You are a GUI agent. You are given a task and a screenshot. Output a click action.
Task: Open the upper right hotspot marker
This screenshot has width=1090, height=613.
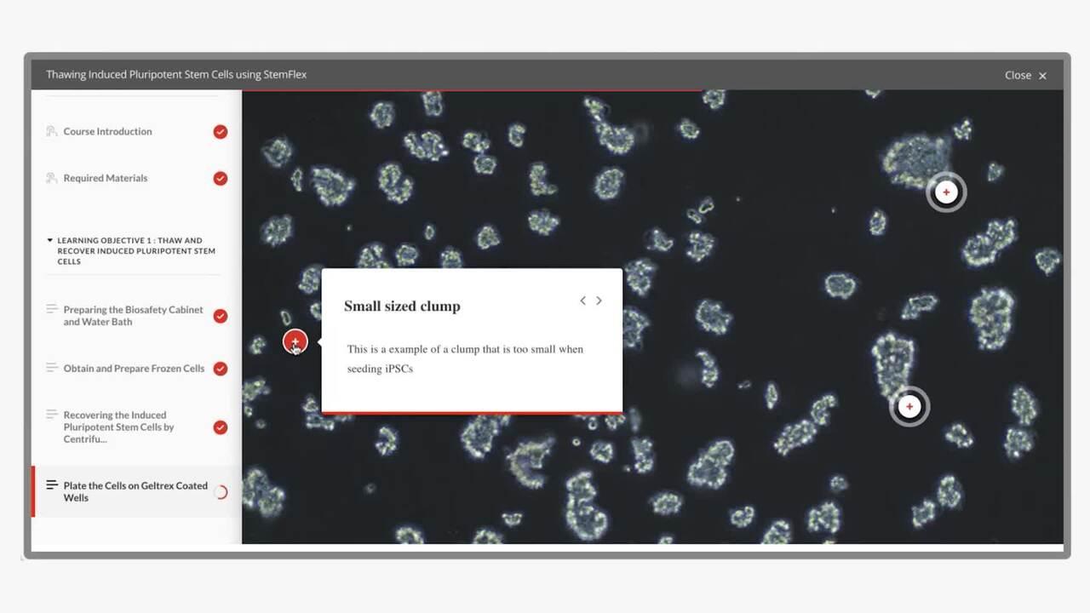[946, 192]
